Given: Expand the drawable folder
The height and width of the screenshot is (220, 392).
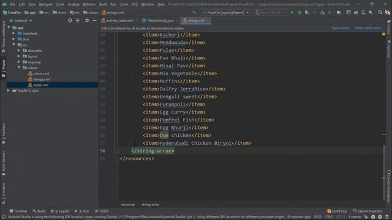Looking at the screenshot, I should click(x=19, y=50).
